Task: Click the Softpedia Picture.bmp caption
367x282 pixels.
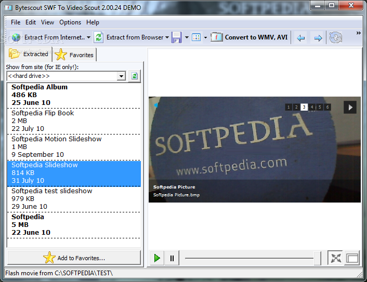Action: click(176, 195)
